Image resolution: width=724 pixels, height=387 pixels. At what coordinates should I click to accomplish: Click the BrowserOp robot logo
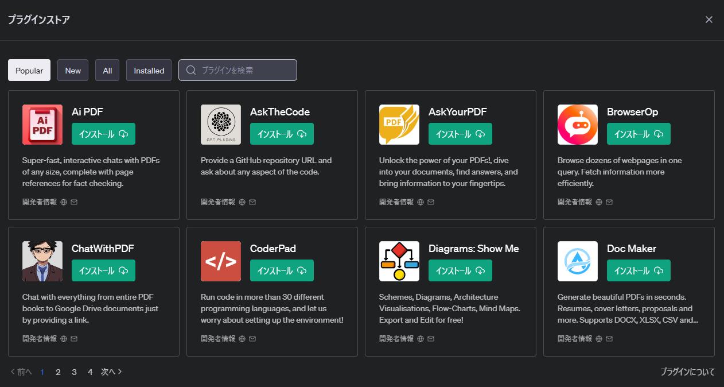[x=578, y=125]
